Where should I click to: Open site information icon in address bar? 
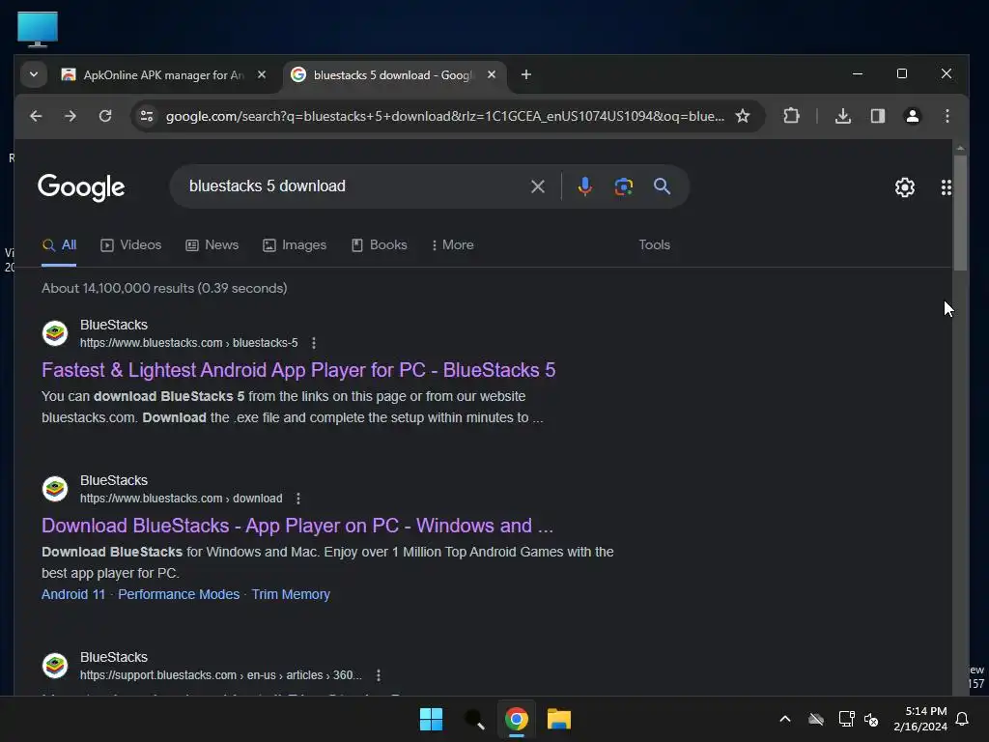[x=147, y=116]
